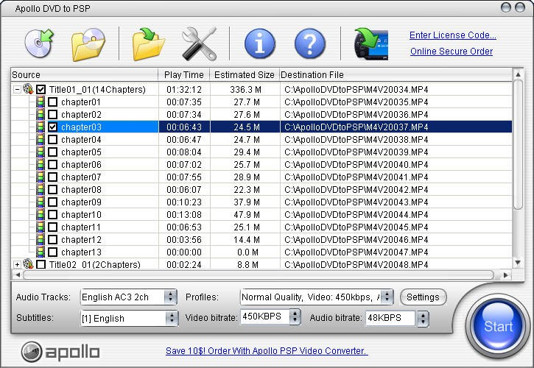
Task: Open the Video bitrate dropdown
Action: coord(295,317)
